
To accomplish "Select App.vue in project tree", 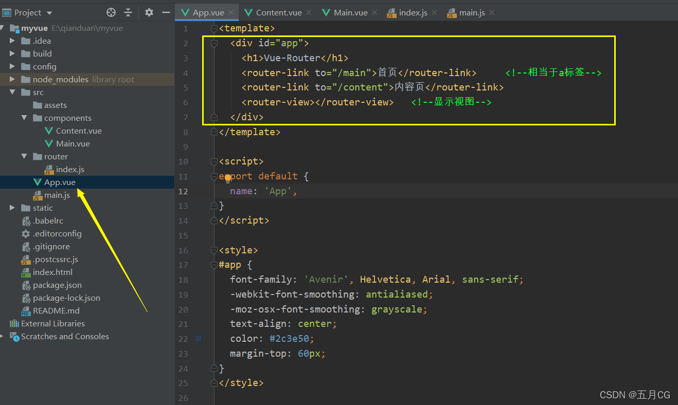I will [x=60, y=182].
